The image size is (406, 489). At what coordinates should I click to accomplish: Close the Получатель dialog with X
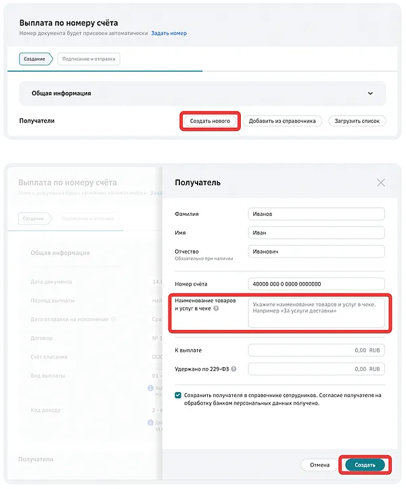[x=381, y=183]
